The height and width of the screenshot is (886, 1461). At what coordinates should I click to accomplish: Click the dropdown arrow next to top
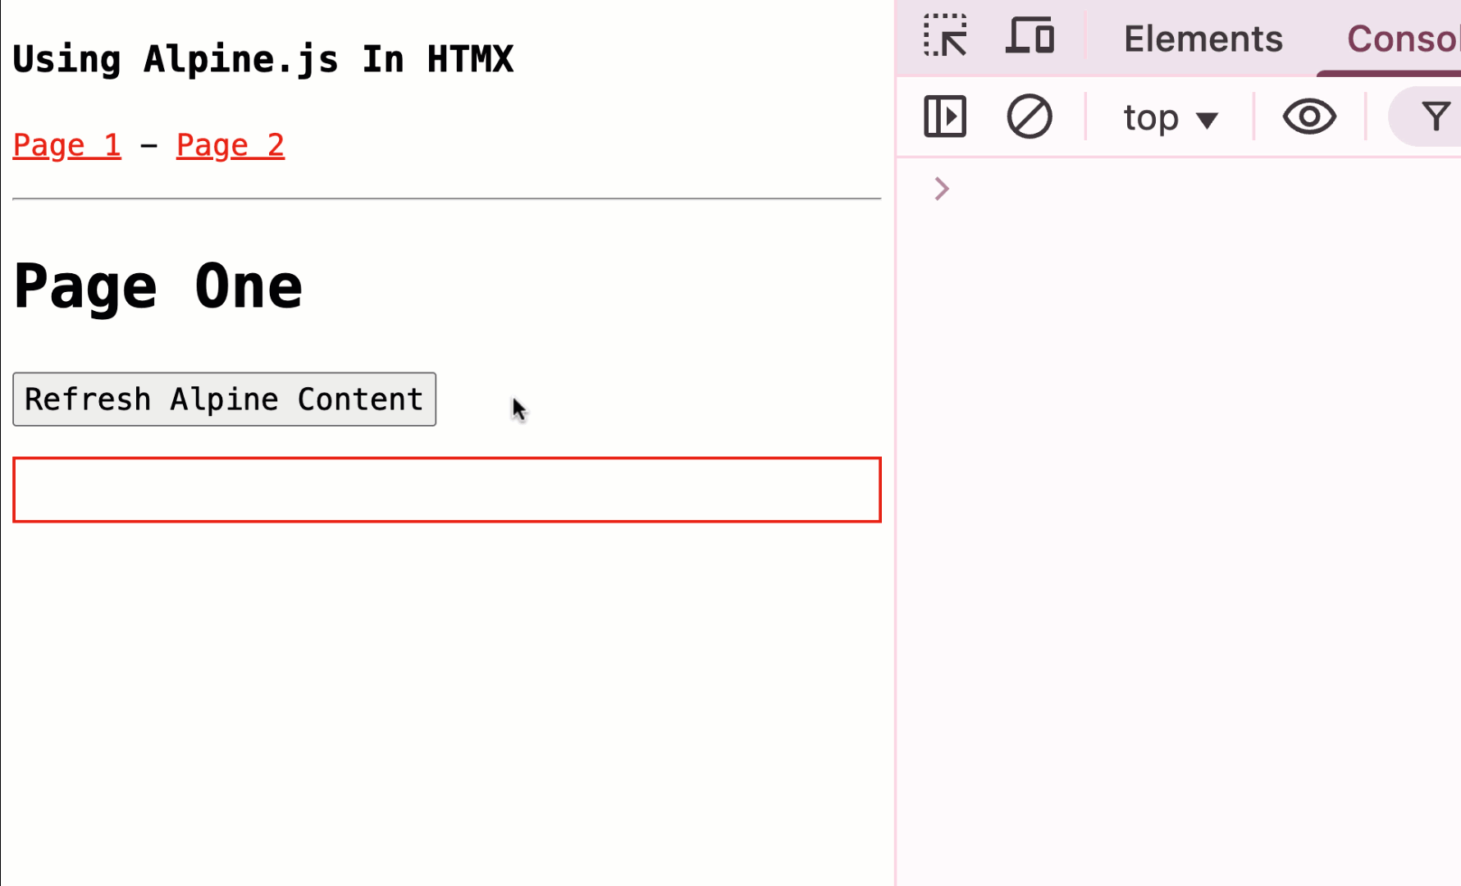point(1207,121)
